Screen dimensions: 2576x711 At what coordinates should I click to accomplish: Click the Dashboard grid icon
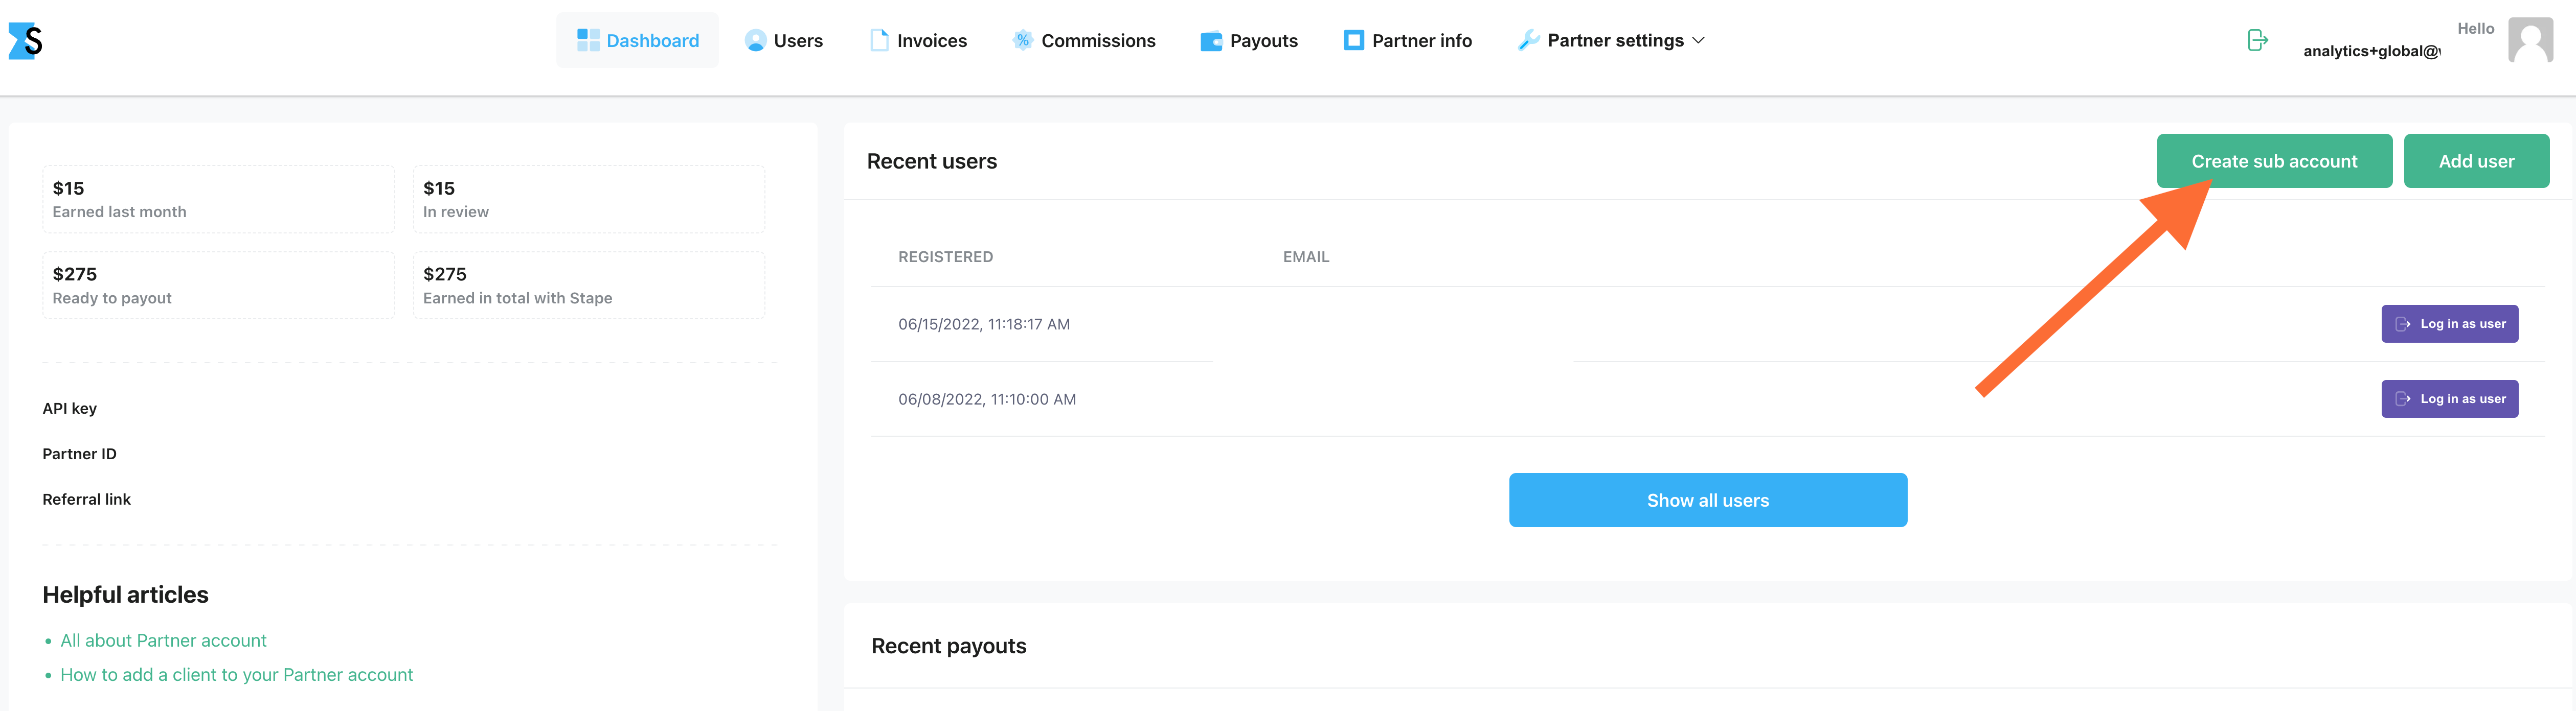coord(588,40)
